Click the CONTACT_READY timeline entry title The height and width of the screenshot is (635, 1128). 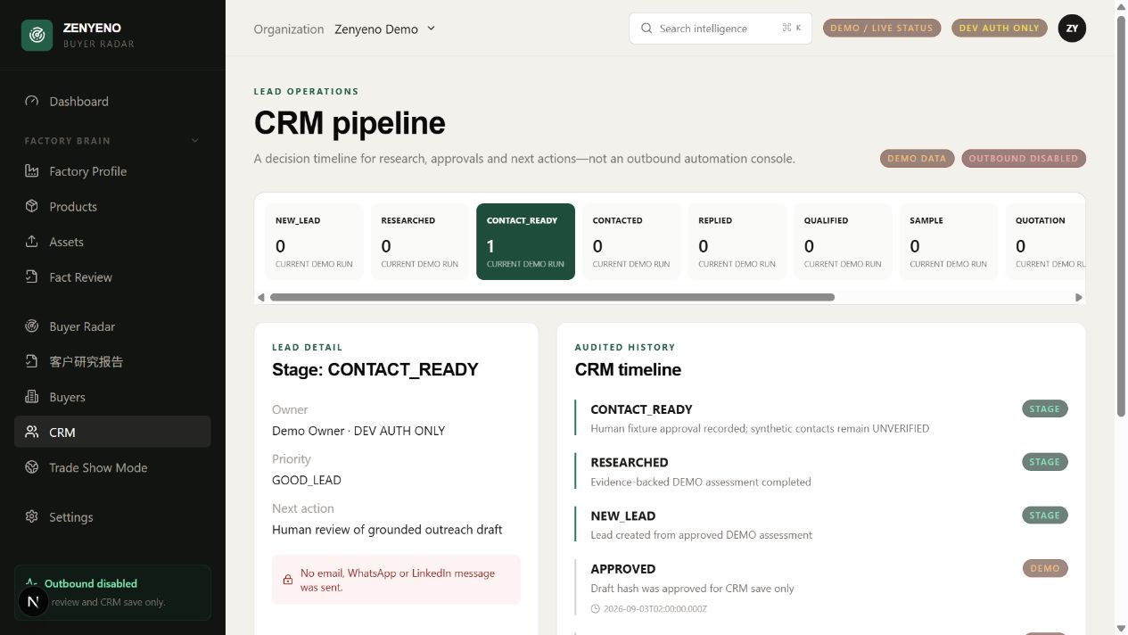(x=641, y=409)
